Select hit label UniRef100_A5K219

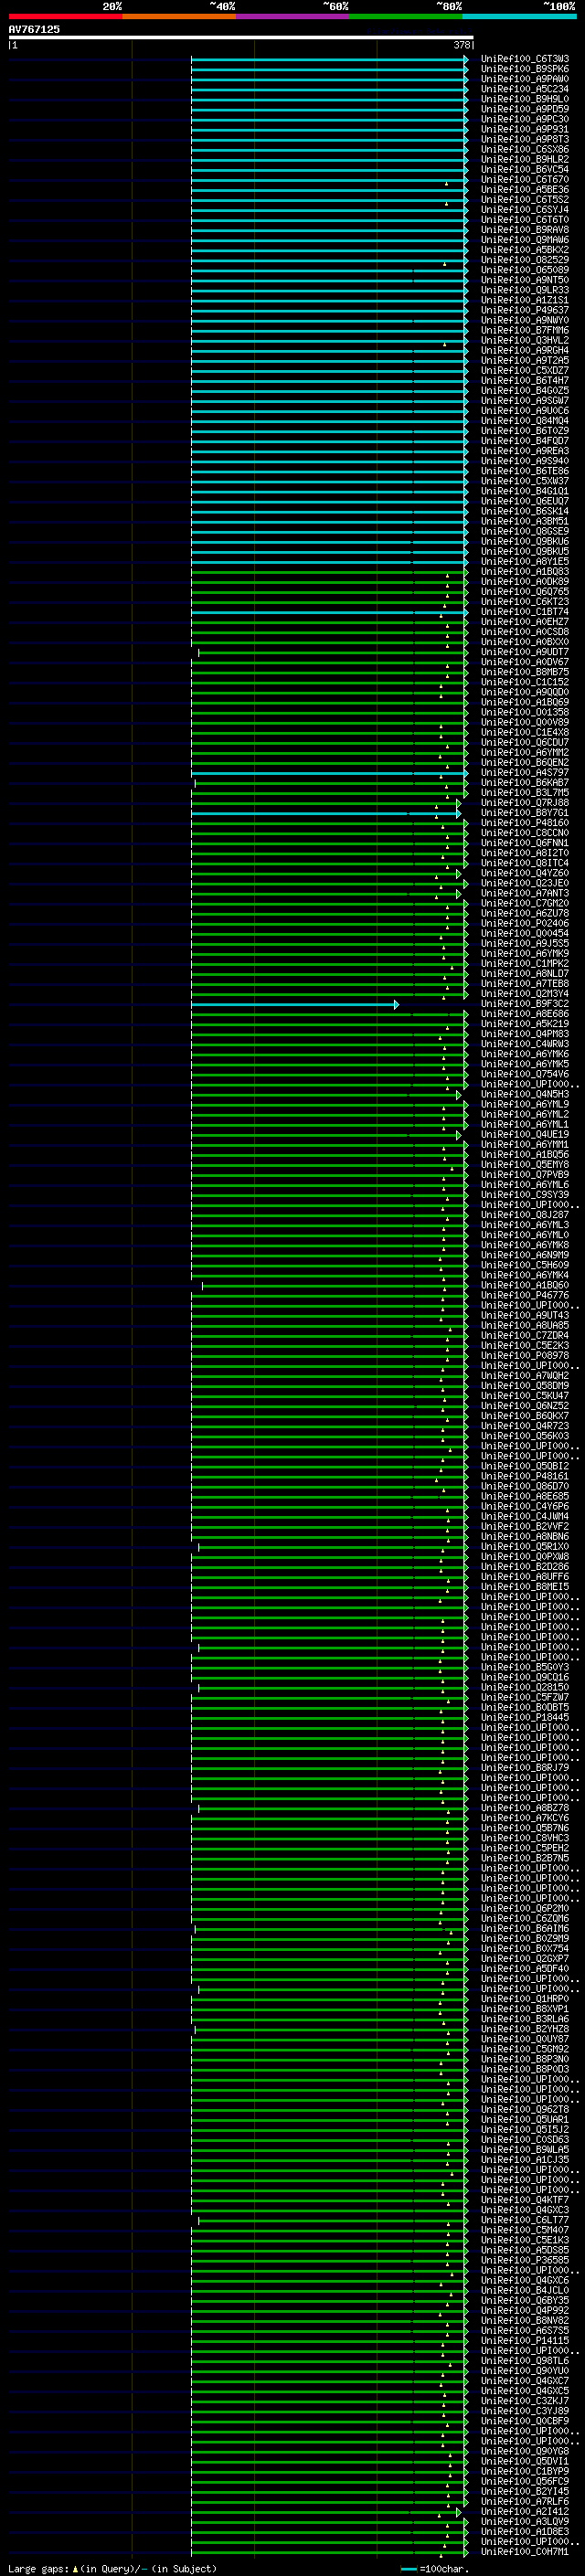point(525,1024)
